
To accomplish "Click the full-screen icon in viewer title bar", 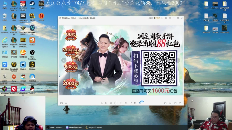I will [162, 18].
